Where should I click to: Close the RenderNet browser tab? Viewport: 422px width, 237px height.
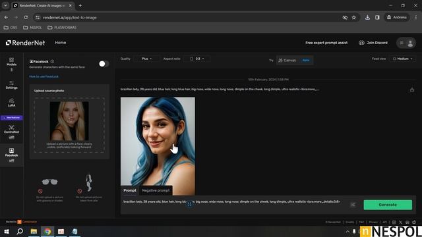click(x=71, y=5)
